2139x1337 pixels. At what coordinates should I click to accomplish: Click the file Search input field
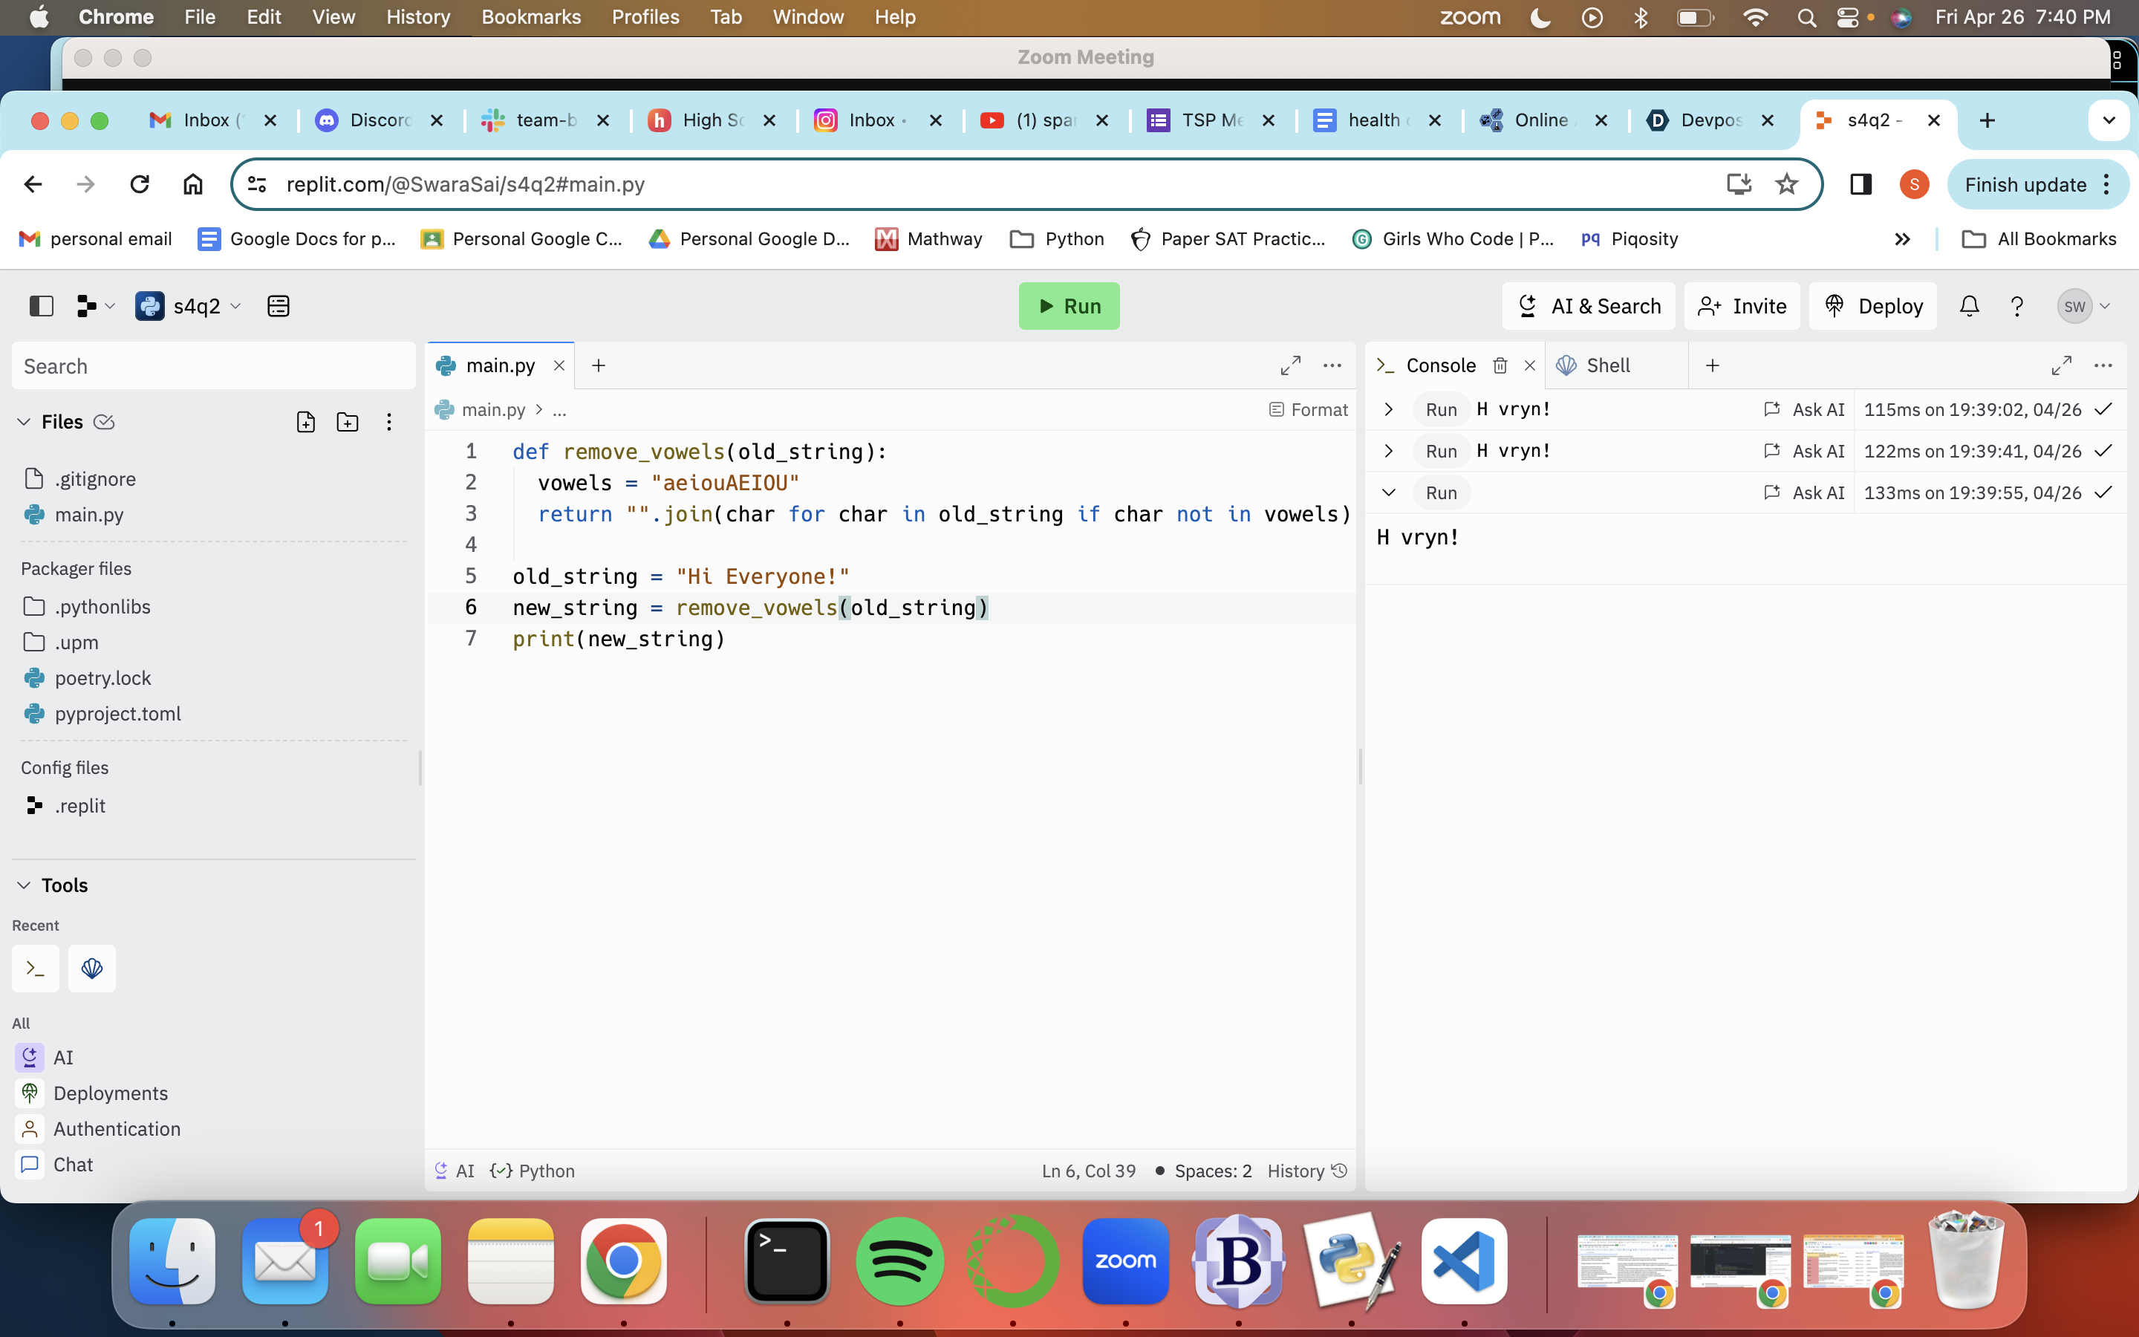[x=213, y=366]
